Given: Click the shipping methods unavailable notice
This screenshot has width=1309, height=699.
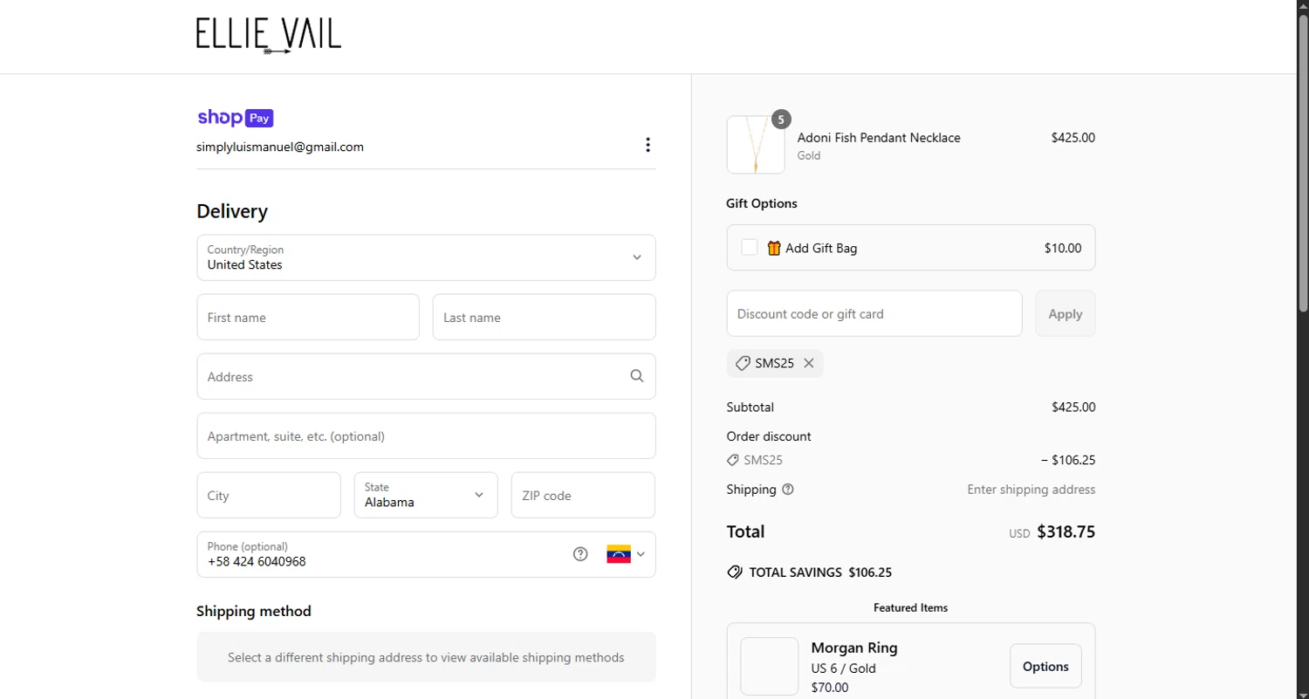Looking at the screenshot, I should pos(426,657).
